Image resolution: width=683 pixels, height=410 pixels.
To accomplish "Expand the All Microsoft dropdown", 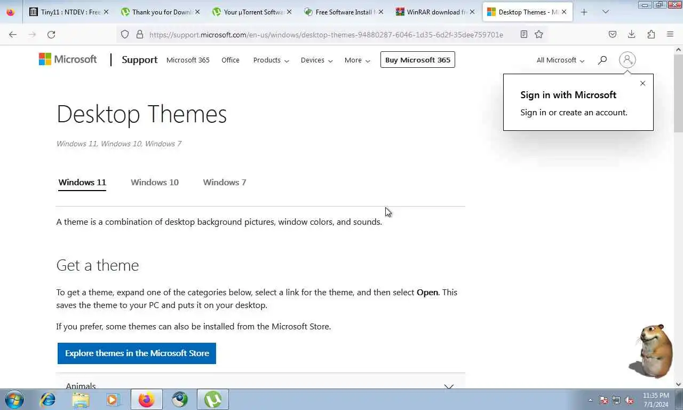I will tap(560, 60).
